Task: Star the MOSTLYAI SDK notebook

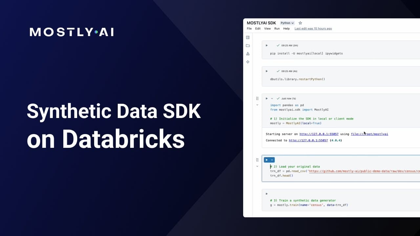Action: pos(300,23)
